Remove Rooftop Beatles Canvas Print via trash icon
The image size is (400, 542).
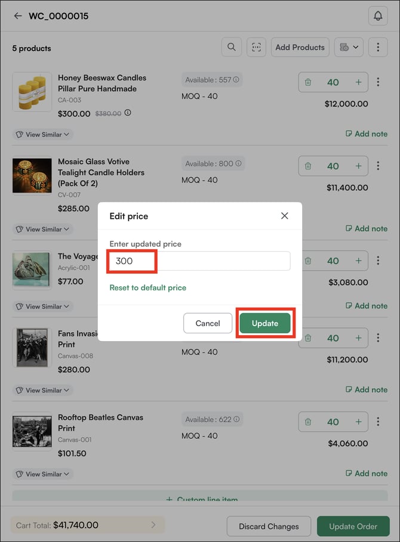tap(308, 422)
